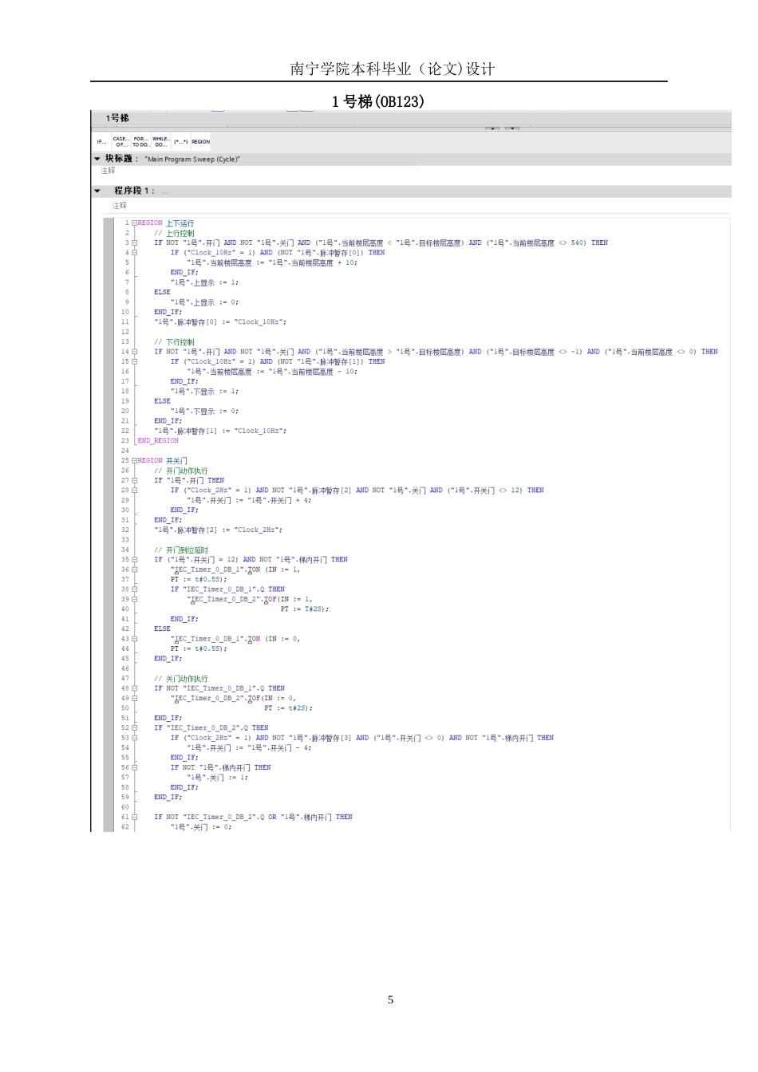The width and height of the screenshot is (758, 1072).
Task: Click the // 上行控制 comment on line 2
Action: click(x=174, y=233)
